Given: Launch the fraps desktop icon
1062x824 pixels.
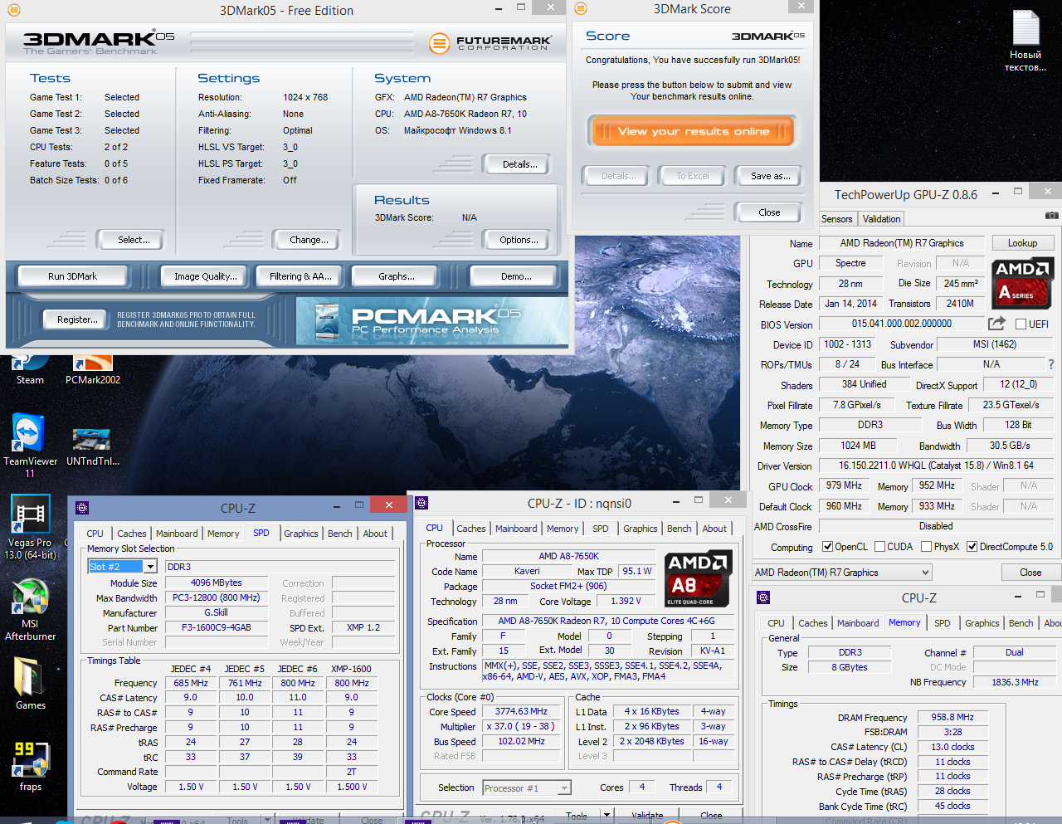Looking at the screenshot, I should [30, 766].
